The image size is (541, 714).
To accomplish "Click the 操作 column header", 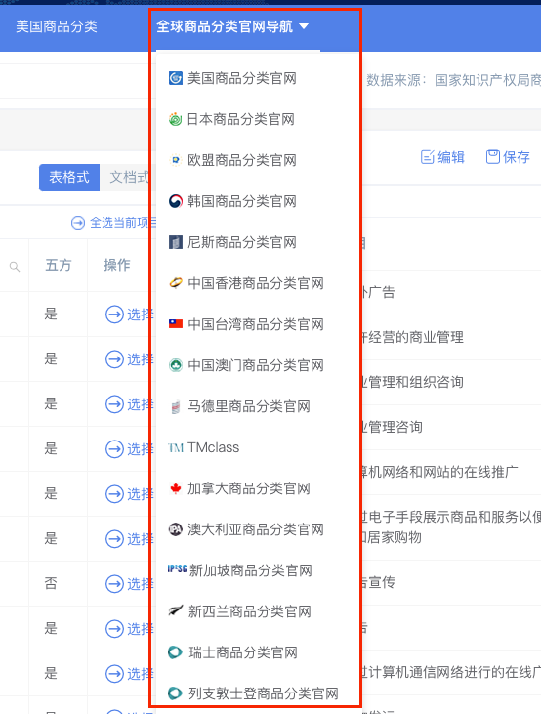I will coord(117,265).
